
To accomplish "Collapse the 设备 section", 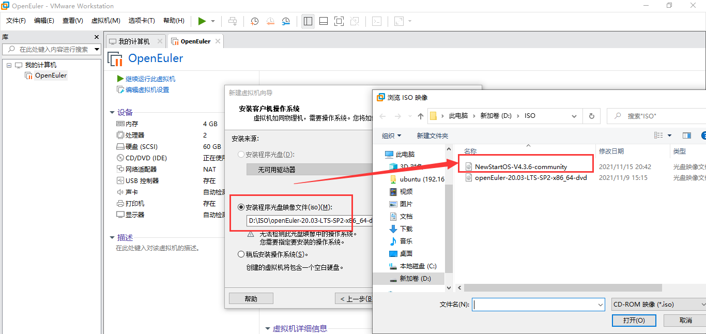I will click(112, 112).
